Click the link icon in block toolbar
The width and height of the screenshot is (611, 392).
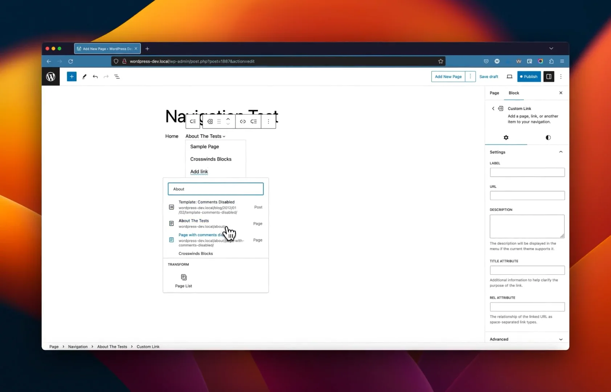pos(243,122)
